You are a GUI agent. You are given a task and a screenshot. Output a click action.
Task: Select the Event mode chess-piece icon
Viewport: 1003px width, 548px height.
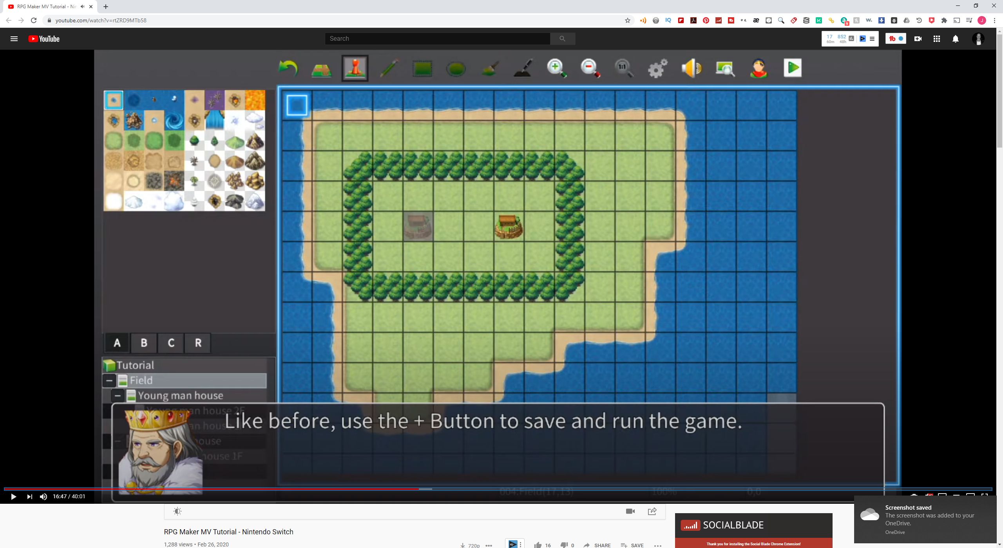point(355,68)
